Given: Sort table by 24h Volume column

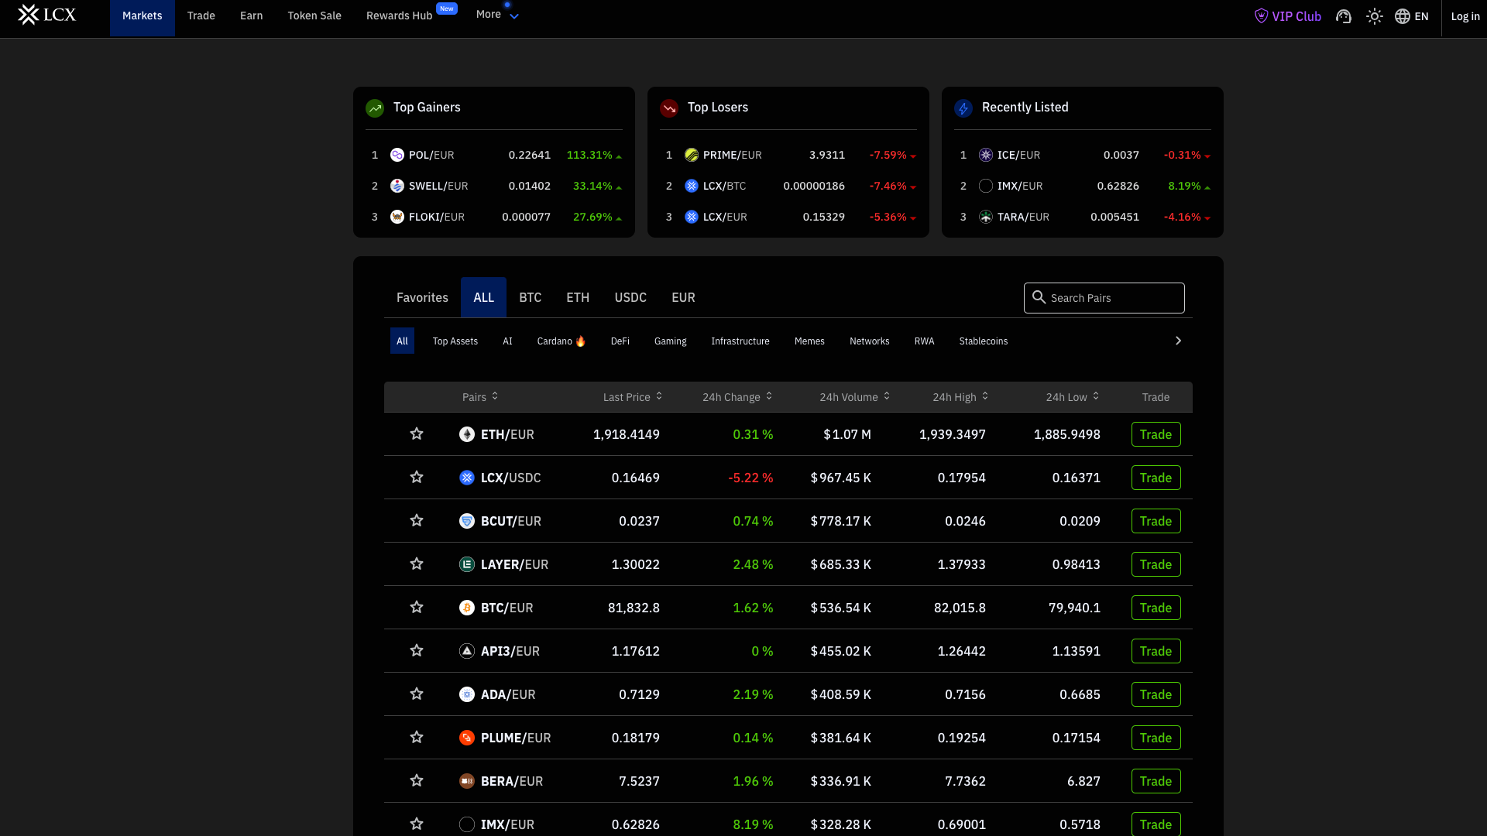Looking at the screenshot, I should pyautogui.click(x=855, y=397).
